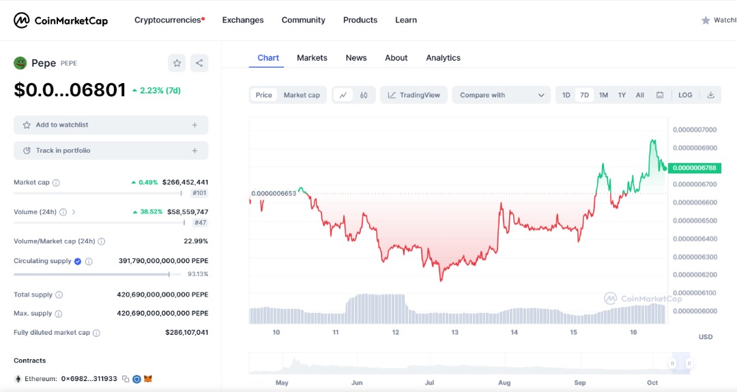The width and height of the screenshot is (737, 392).
Task: Click the 391,790,000,000,000 PEPE supply value
Action: [164, 261]
